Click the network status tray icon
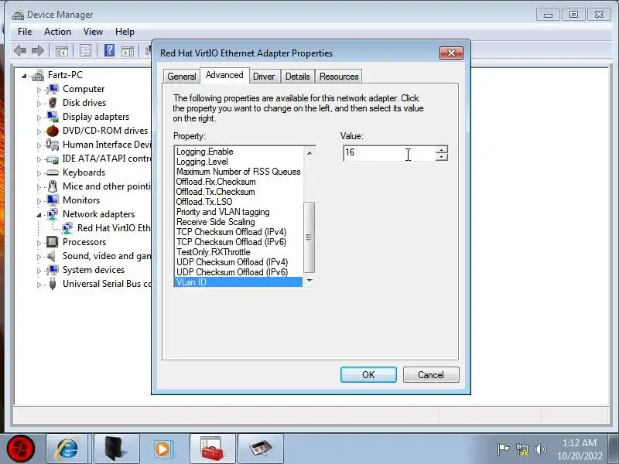Viewport: 619px width, 464px height. (x=522, y=449)
